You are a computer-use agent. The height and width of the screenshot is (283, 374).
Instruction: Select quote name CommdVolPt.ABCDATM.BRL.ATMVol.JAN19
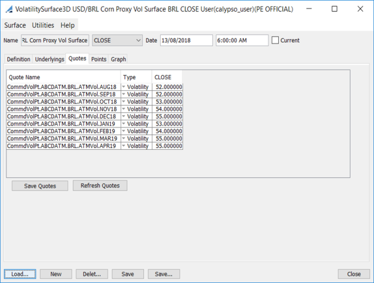click(x=64, y=124)
